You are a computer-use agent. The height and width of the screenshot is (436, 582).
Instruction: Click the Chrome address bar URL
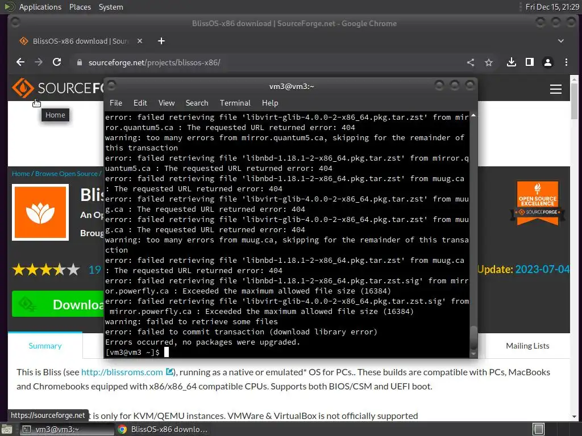154,62
